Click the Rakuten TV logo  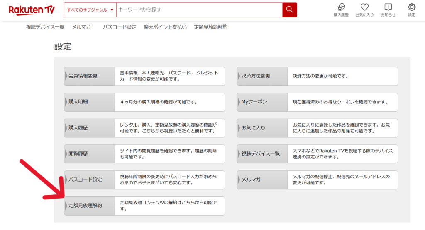pos(32,10)
